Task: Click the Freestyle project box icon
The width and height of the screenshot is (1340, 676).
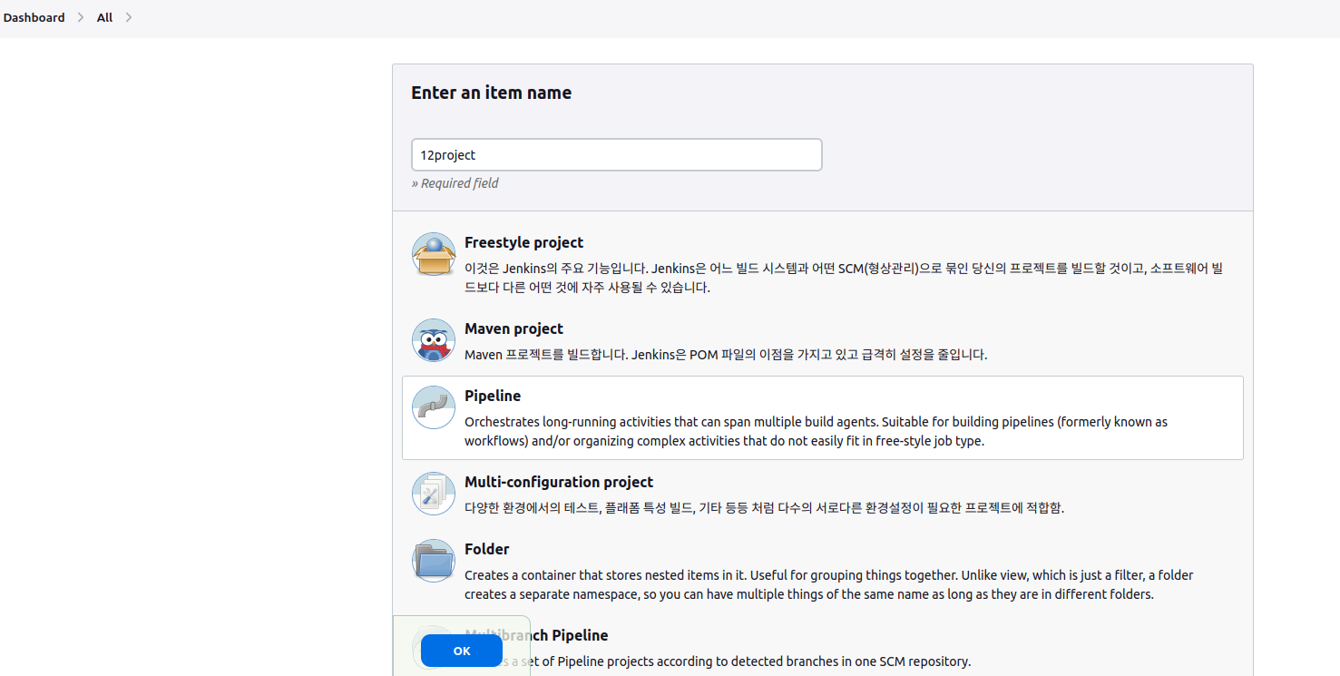Action: pyautogui.click(x=434, y=254)
